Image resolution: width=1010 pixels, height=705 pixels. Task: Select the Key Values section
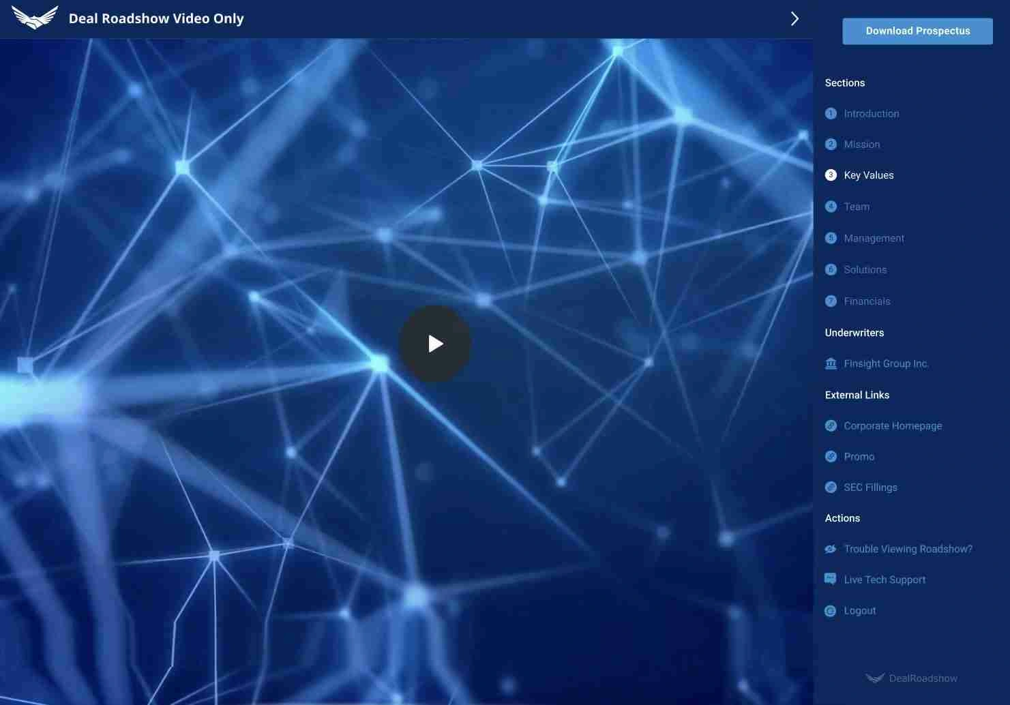tap(868, 175)
